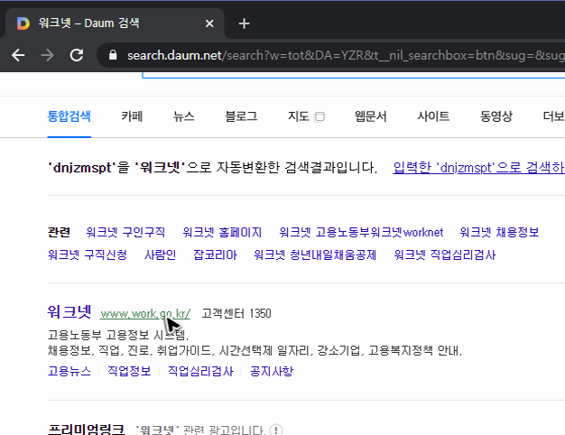
Task: Click the 고객센터 1350 text
Action: point(236,313)
